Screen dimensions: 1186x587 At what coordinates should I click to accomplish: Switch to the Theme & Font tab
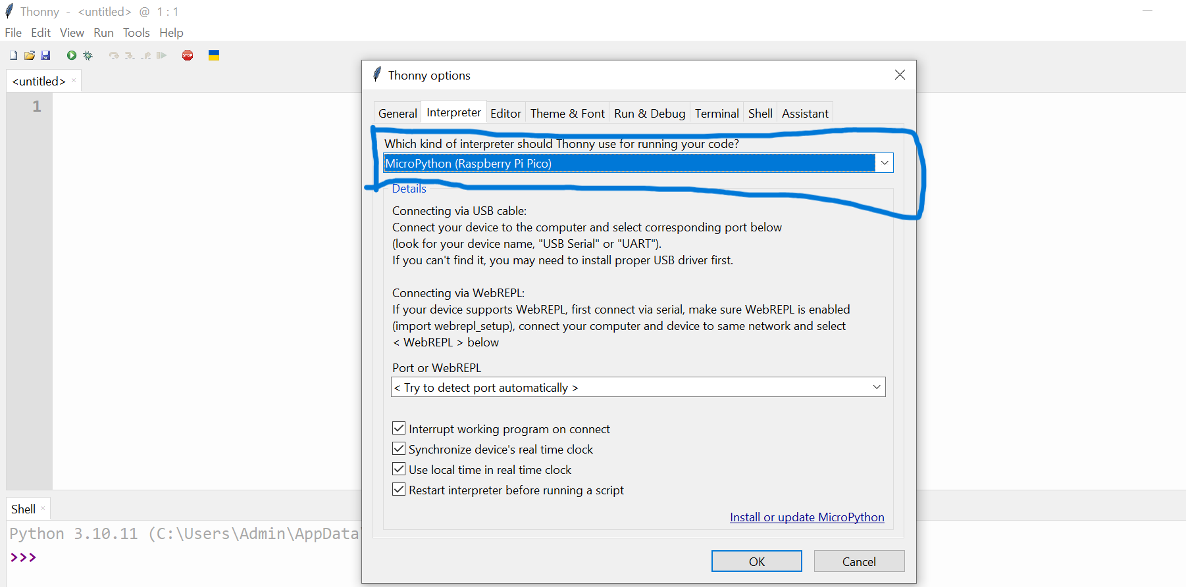567,113
